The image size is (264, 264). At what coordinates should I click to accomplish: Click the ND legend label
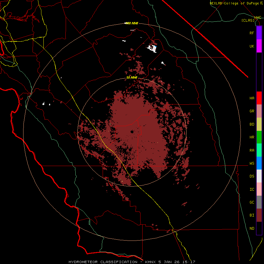coord(252,229)
